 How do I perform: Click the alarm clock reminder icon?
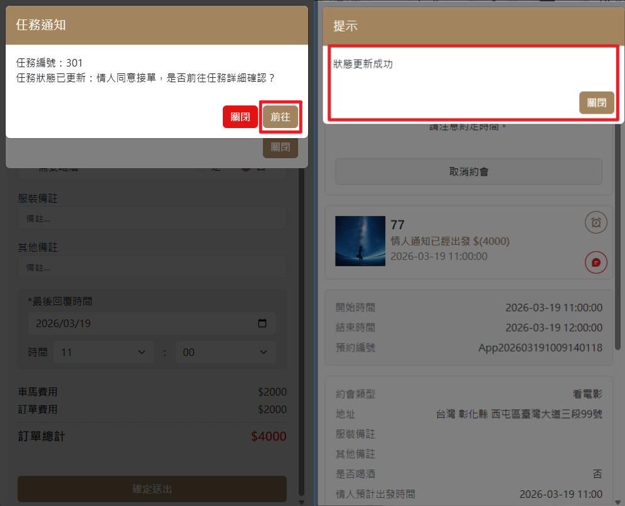(596, 222)
